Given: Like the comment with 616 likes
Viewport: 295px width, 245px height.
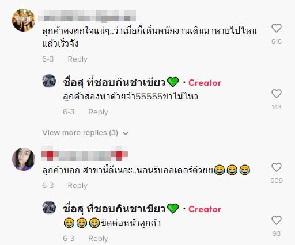Looking at the screenshot, I should [x=277, y=28].
